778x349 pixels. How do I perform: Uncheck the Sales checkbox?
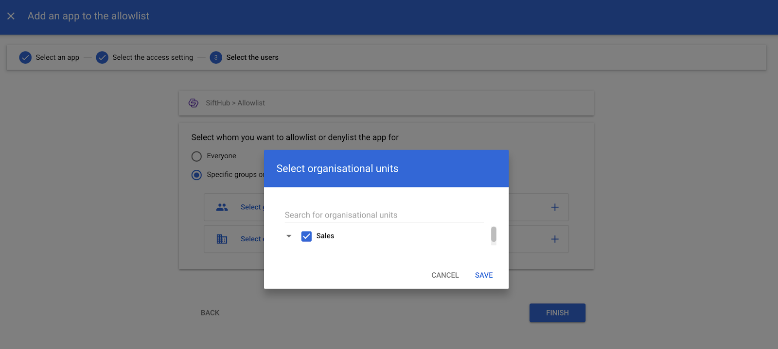pos(306,236)
